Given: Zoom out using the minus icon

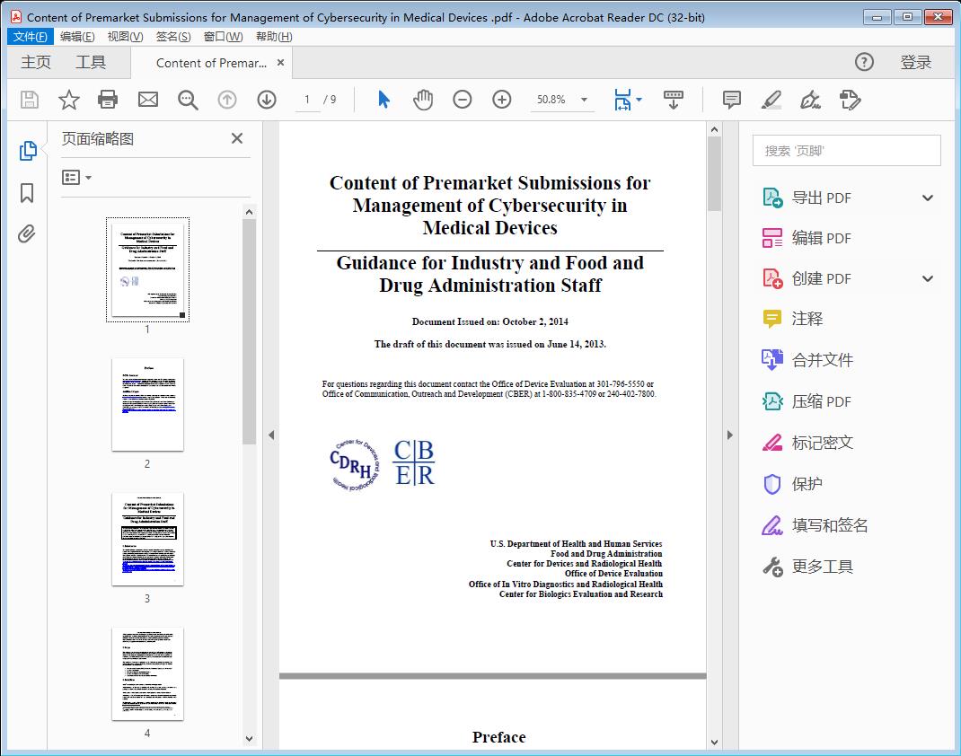Looking at the screenshot, I should pyautogui.click(x=462, y=100).
